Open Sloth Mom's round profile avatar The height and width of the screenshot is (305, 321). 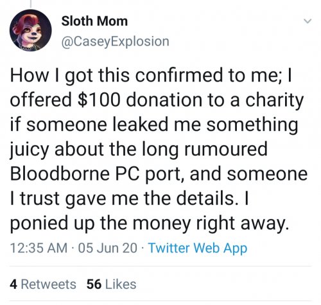click(x=30, y=30)
